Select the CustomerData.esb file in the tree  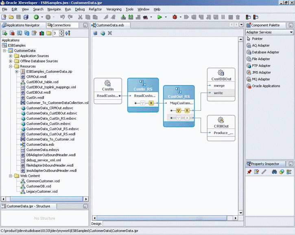coord(40,145)
